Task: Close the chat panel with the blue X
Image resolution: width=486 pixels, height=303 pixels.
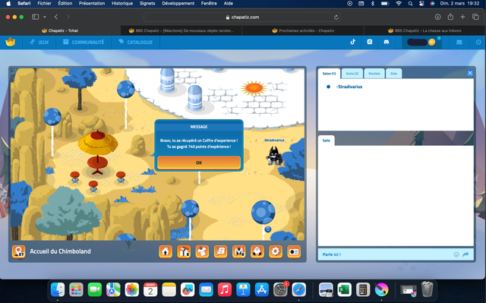Action: [470, 73]
